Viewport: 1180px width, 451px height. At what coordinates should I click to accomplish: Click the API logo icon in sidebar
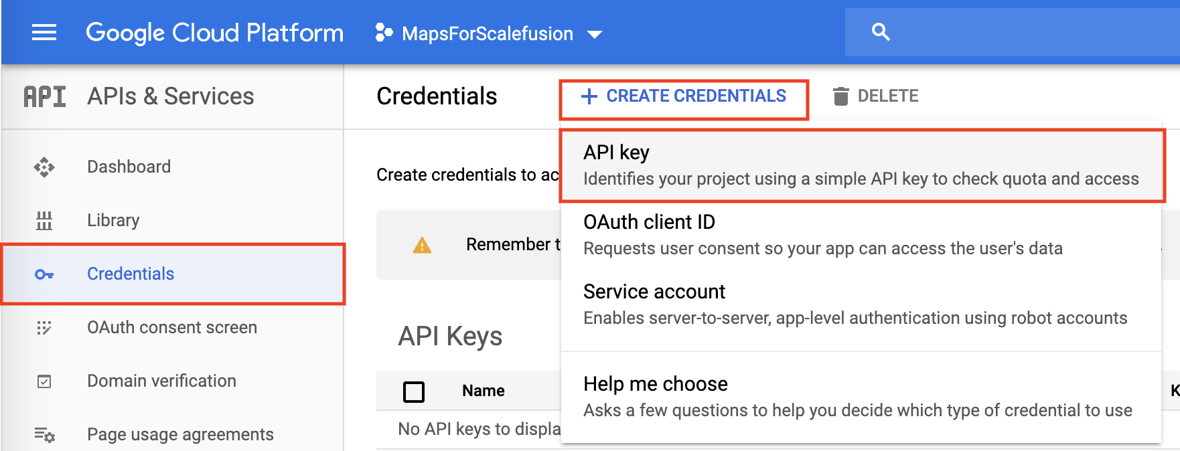[45, 96]
